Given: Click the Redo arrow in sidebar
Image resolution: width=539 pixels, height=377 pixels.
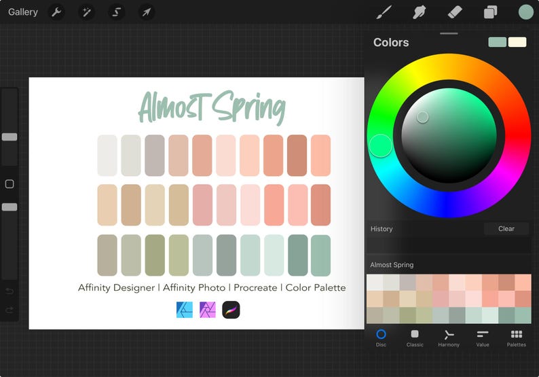Looking at the screenshot, I should [10, 310].
